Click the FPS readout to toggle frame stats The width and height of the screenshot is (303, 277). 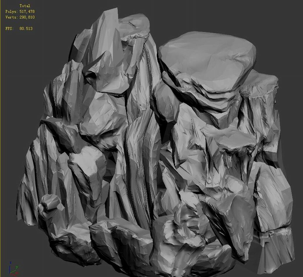[20, 28]
